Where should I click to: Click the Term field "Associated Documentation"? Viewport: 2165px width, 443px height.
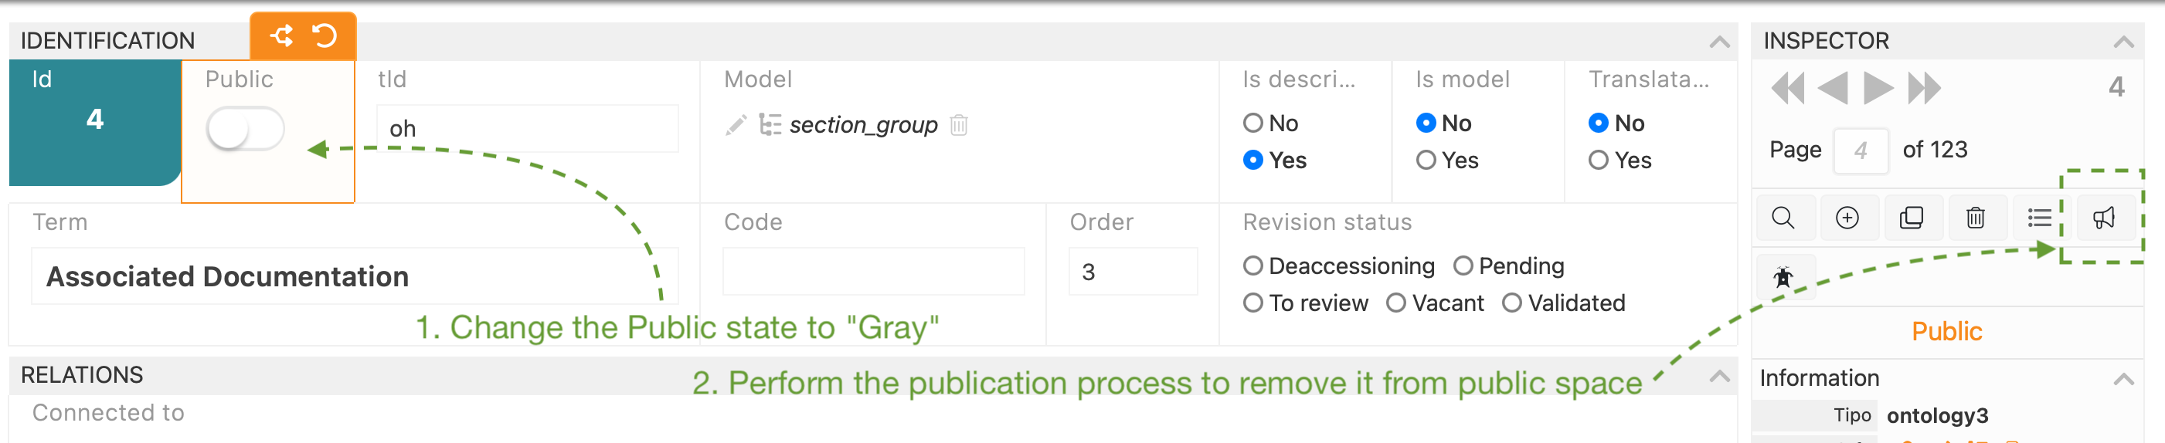(353, 276)
